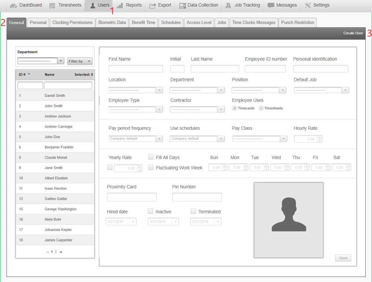Viewport: 372px width, 282px height.
Task: Toggle Fluctuating Work Week checkbox
Action: coord(151,167)
